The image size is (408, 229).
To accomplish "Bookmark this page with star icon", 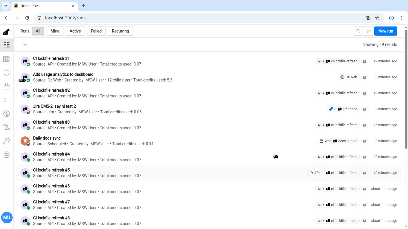I will [377, 18].
